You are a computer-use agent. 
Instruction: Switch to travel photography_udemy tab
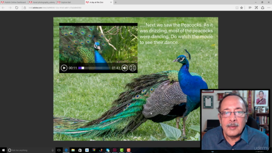(42, 2)
